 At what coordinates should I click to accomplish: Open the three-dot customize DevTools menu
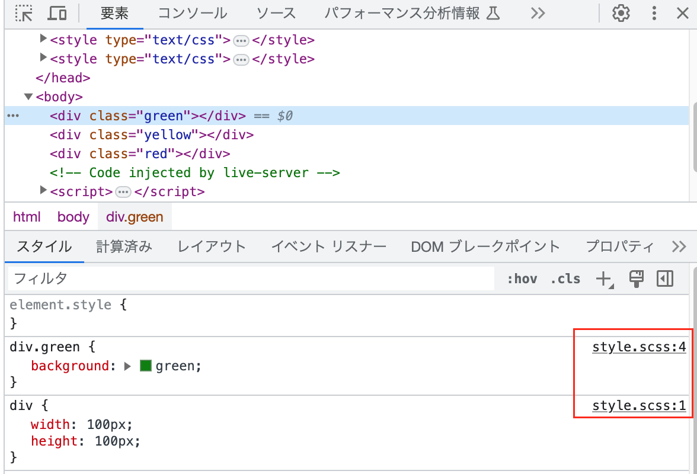[654, 13]
